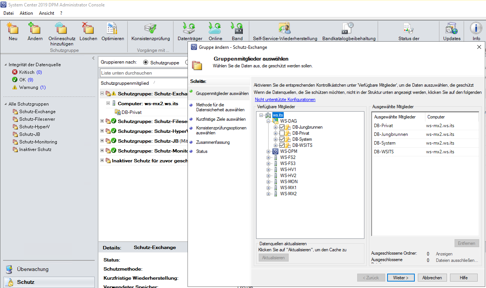The height and width of the screenshot is (288, 486).
Task: Click the Abbrechen button
Action: (432, 278)
